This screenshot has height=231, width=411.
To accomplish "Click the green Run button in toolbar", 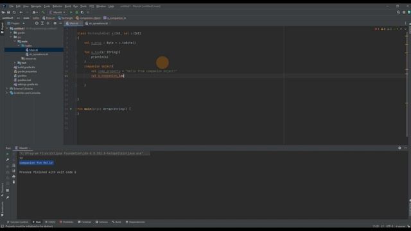I will (x=71, y=12).
